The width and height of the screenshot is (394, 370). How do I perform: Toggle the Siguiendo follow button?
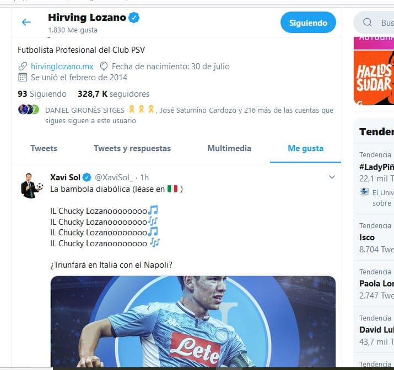coord(308,23)
